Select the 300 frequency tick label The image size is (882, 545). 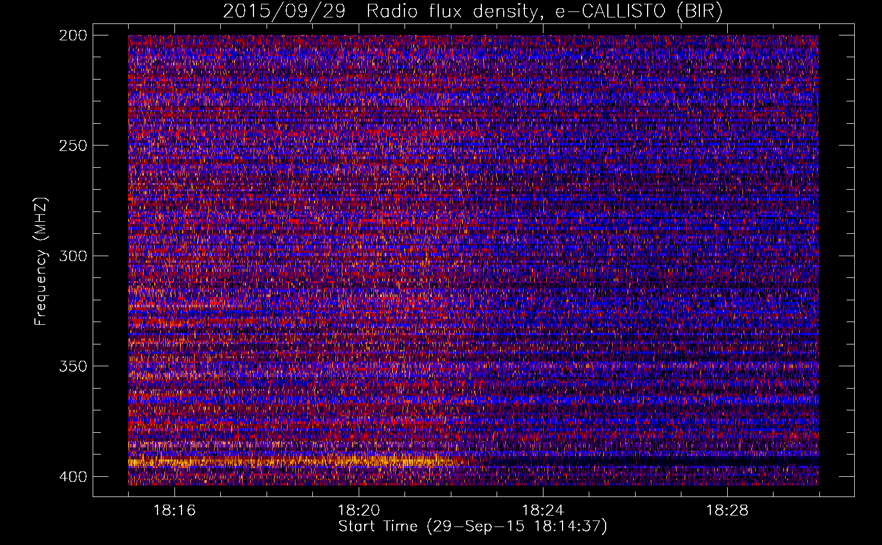(x=73, y=256)
